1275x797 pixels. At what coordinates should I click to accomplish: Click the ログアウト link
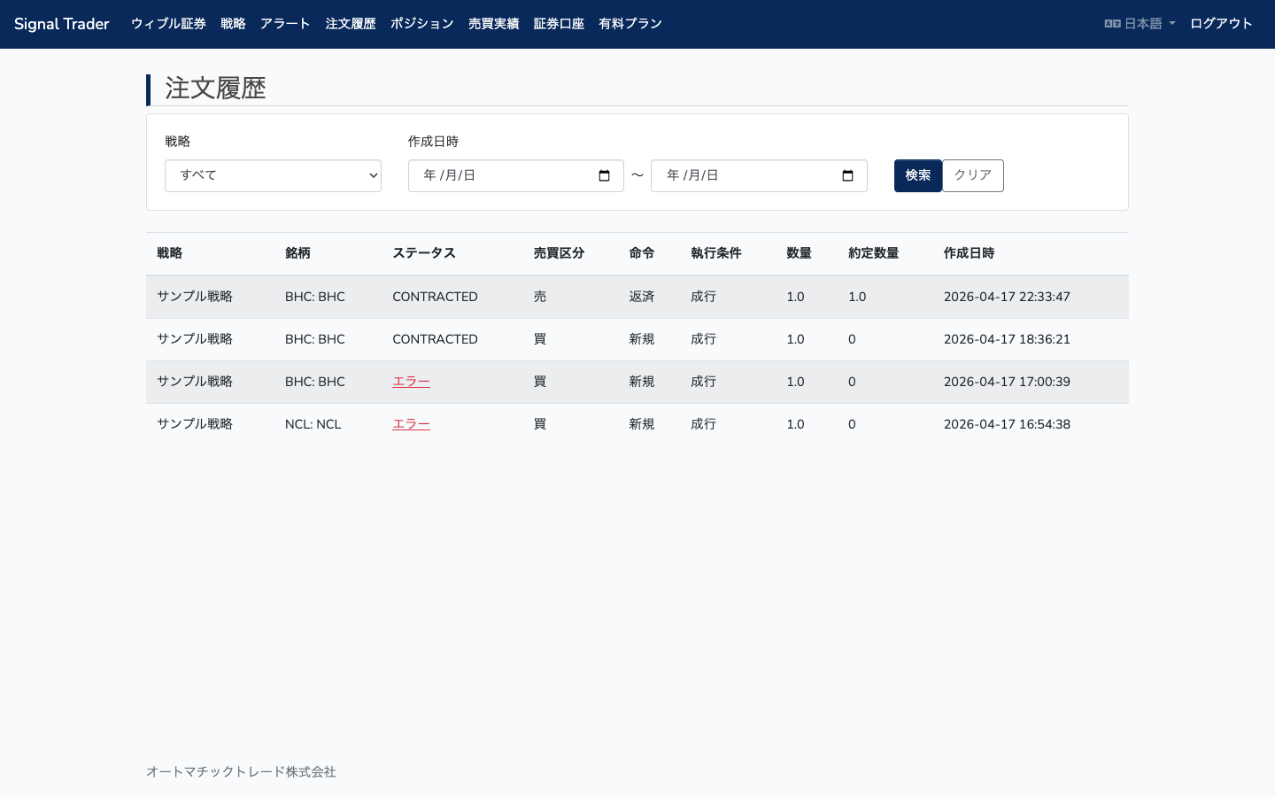click(x=1221, y=24)
